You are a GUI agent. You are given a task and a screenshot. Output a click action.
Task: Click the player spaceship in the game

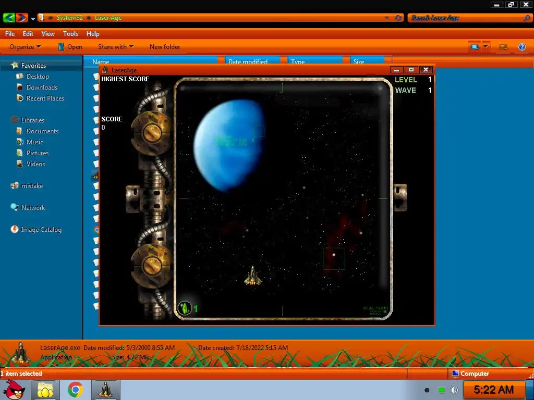pyautogui.click(x=253, y=276)
